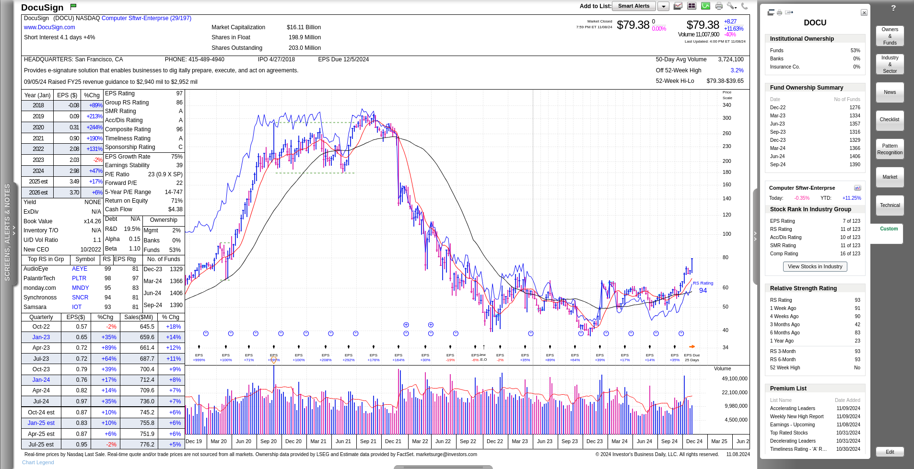Click the Jan-25 est quarterly row link
Image resolution: width=914 pixels, height=469 pixels.
click(41, 423)
